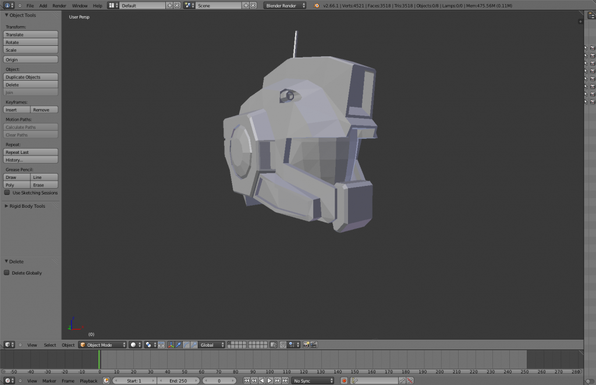Expand the Rigid Body Tools panel
This screenshot has height=385, width=596.
pos(6,206)
